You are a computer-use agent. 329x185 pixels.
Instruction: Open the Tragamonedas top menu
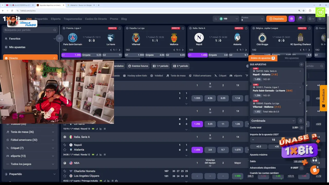(x=73, y=19)
